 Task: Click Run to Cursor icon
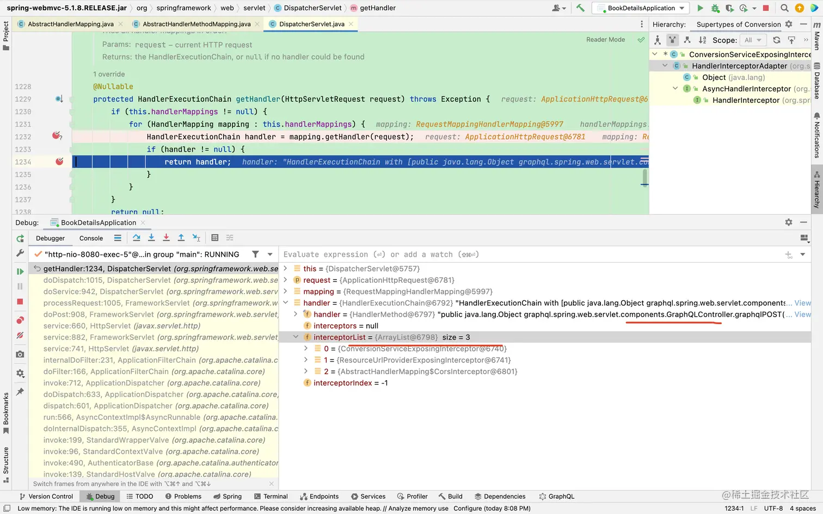pyautogui.click(x=196, y=238)
